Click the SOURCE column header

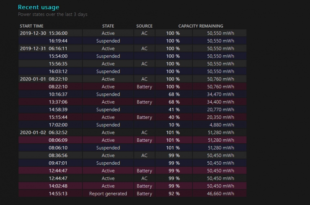coord(144,26)
